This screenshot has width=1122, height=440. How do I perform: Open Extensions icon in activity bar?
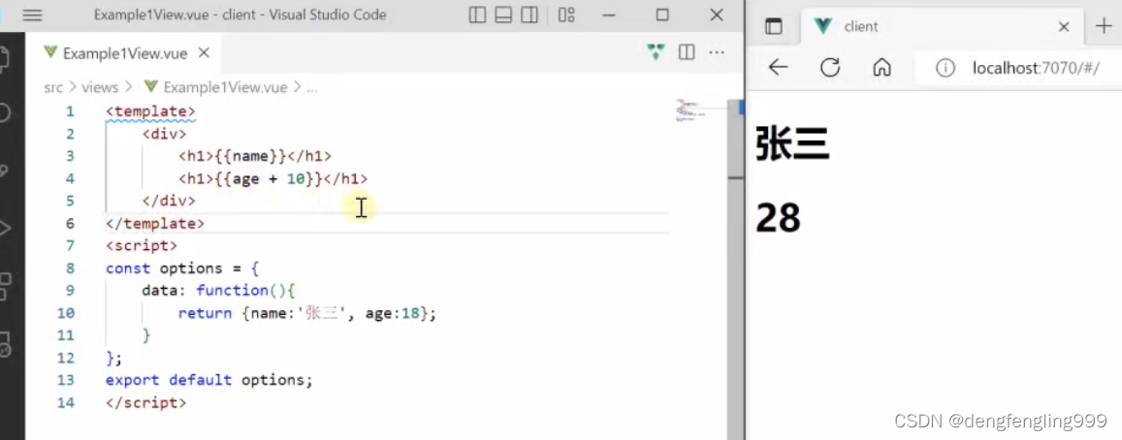(x=4, y=286)
